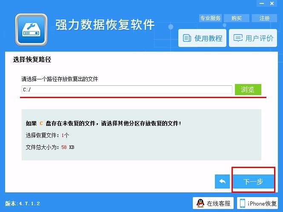Minimize the recovery software window

click(262, 3)
